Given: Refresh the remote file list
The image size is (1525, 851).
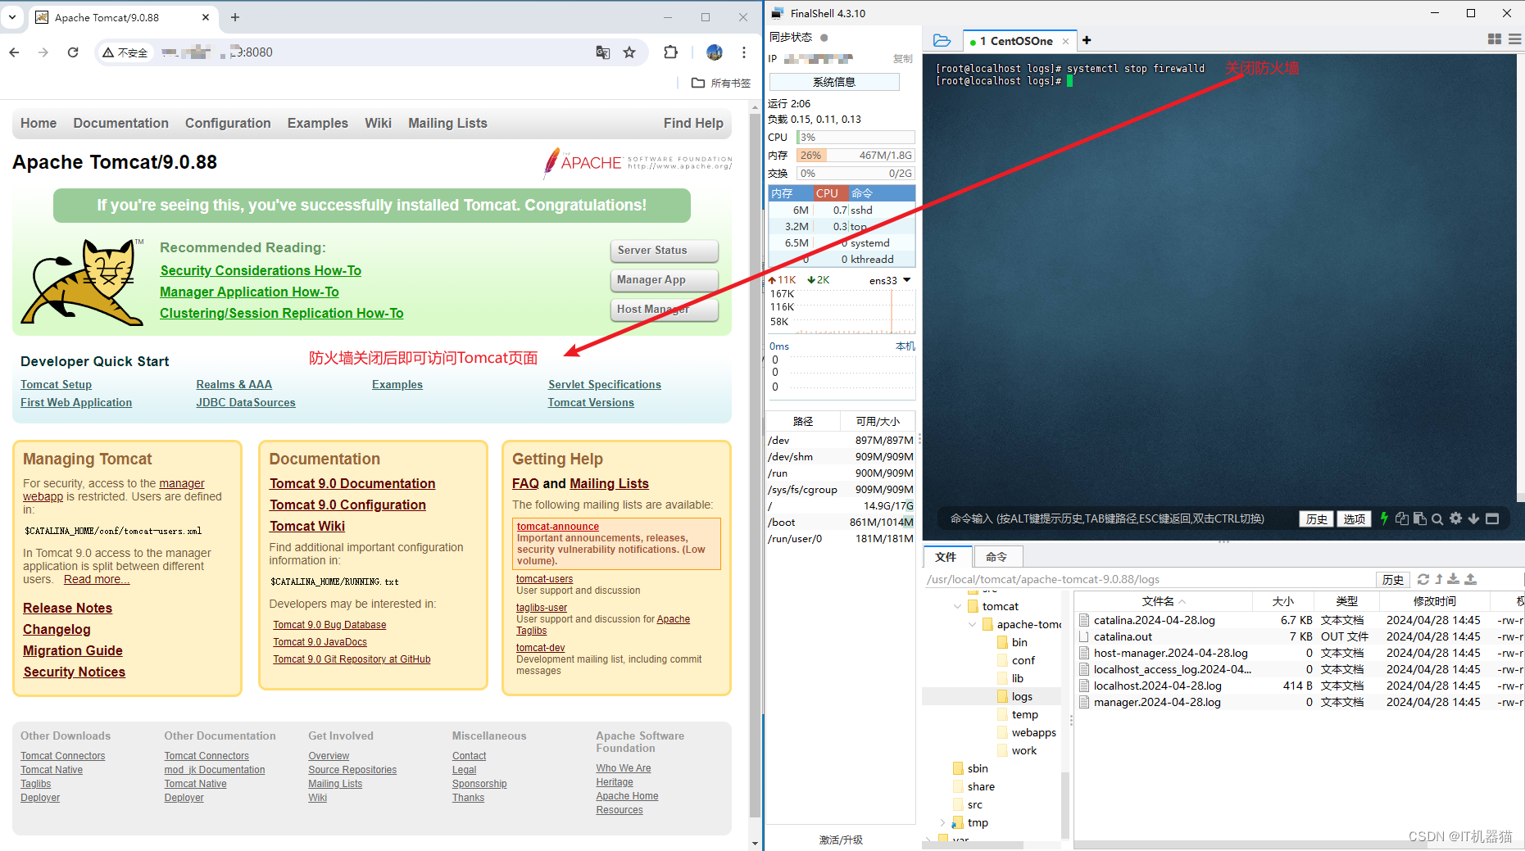Looking at the screenshot, I should (1423, 579).
